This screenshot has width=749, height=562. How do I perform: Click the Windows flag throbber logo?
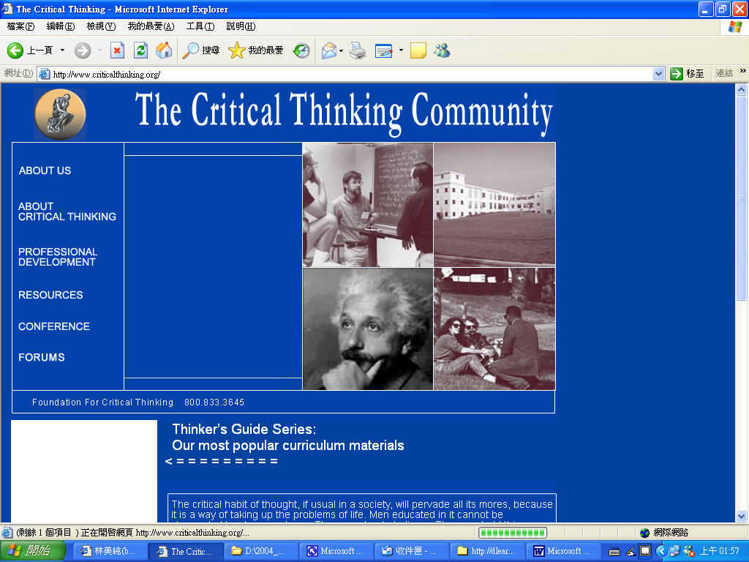734,27
